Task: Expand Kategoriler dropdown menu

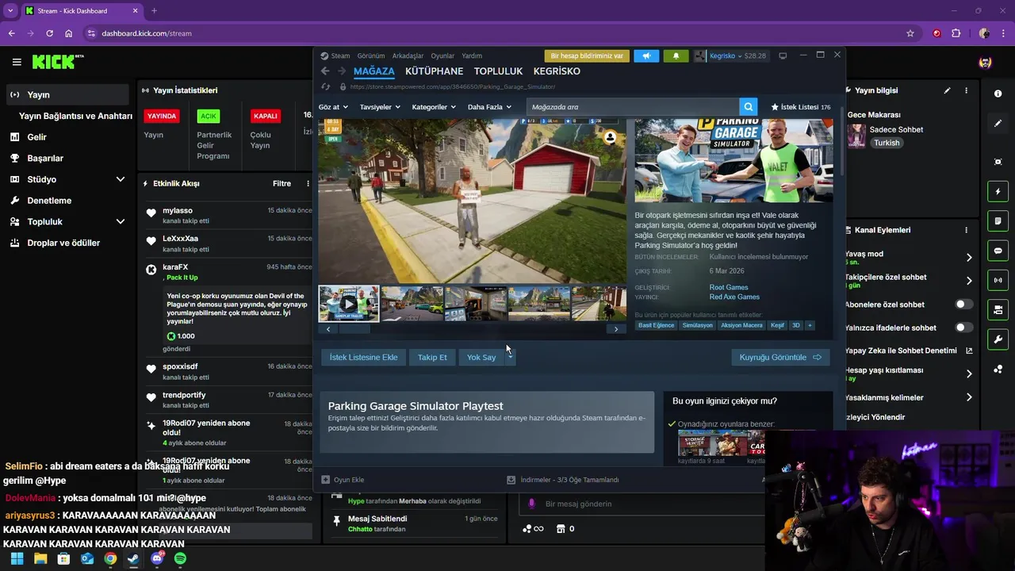Action: click(434, 107)
